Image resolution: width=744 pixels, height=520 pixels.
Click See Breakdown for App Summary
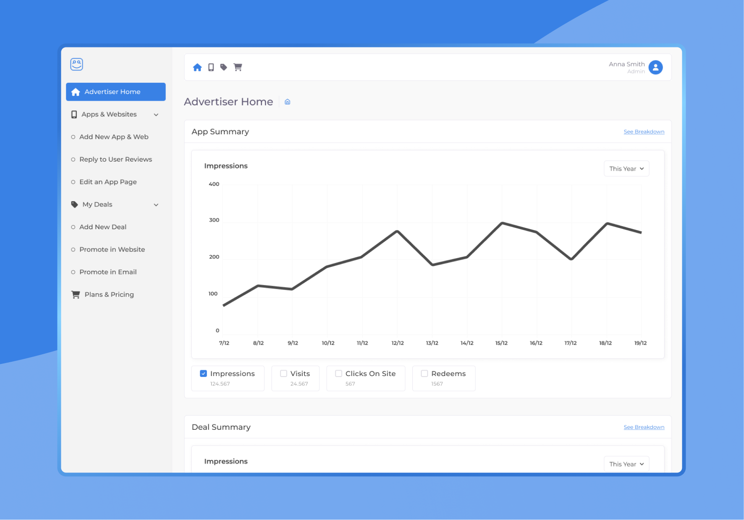644,131
